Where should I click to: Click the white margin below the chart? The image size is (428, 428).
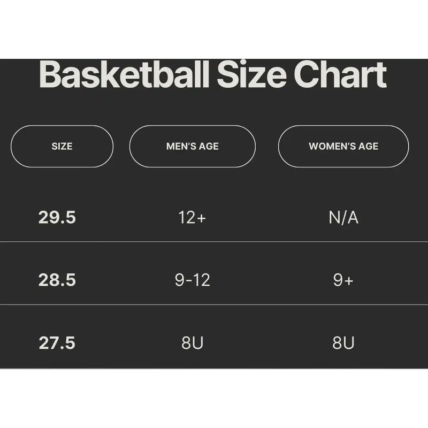(x=214, y=399)
